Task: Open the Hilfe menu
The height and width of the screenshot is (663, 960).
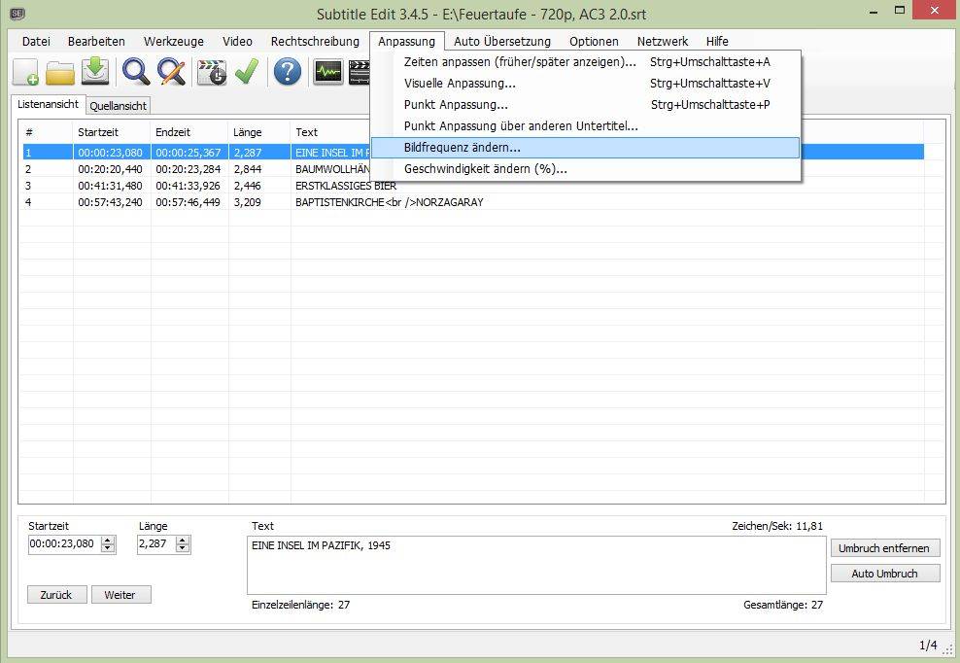Action: coord(717,41)
